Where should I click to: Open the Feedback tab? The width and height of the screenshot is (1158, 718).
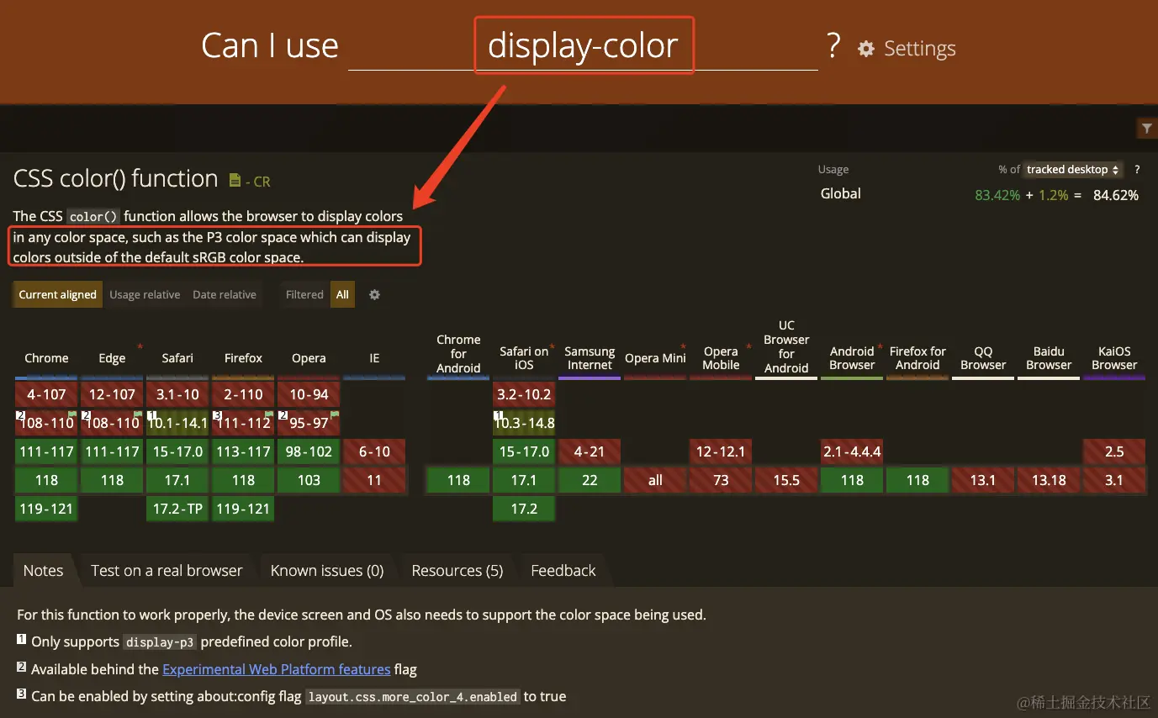563,570
